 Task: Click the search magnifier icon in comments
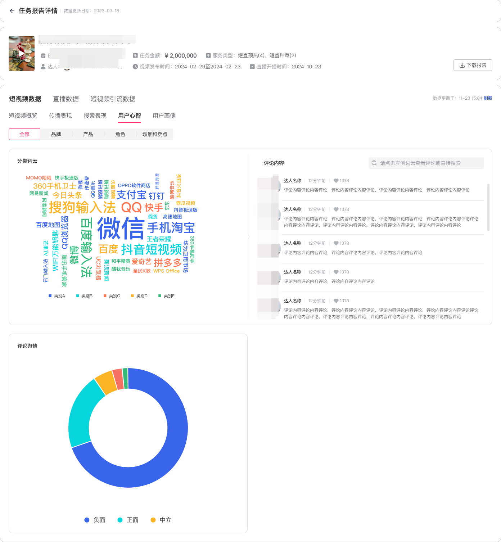pyautogui.click(x=374, y=163)
